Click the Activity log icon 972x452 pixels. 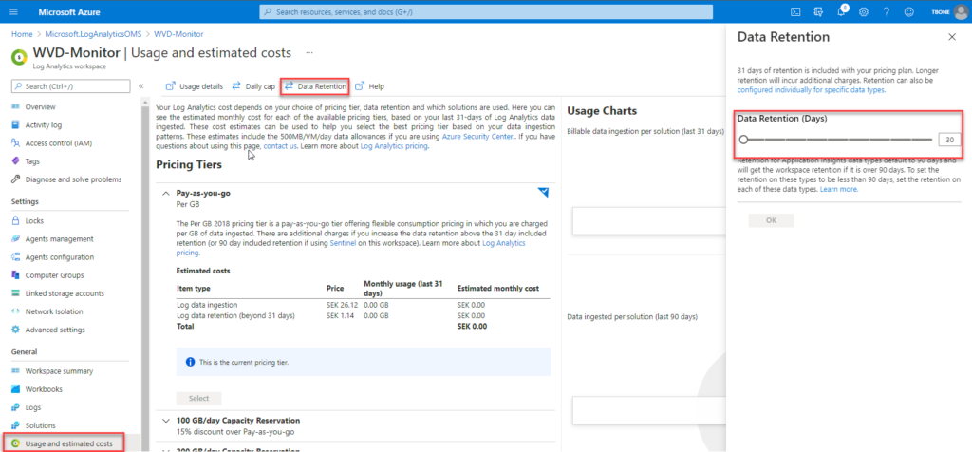(16, 124)
